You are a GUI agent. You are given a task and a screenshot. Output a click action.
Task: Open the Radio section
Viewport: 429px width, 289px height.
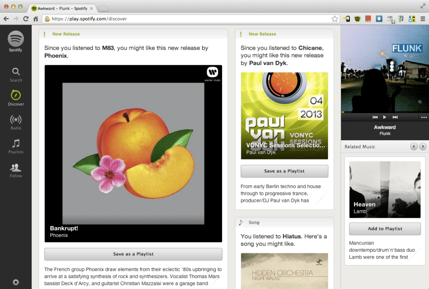16,122
